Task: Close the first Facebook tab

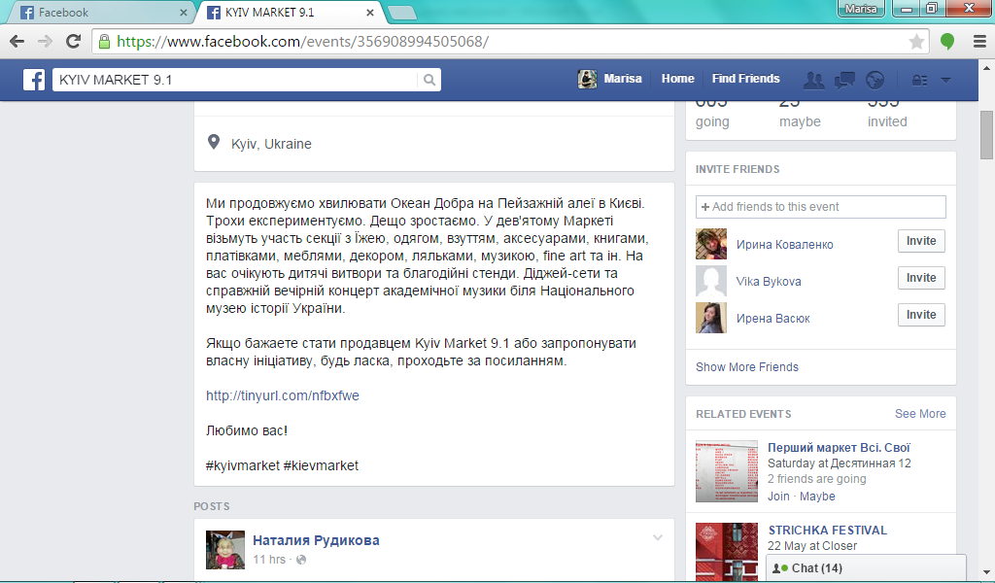Action: pyautogui.click(x=184, y=12)
